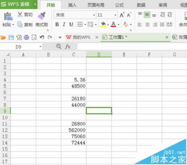This screenshot has width=187, height=165.
Task: Click the Save icon in quick toolbar
Action: pyautogui.click(x=11, y=37)
